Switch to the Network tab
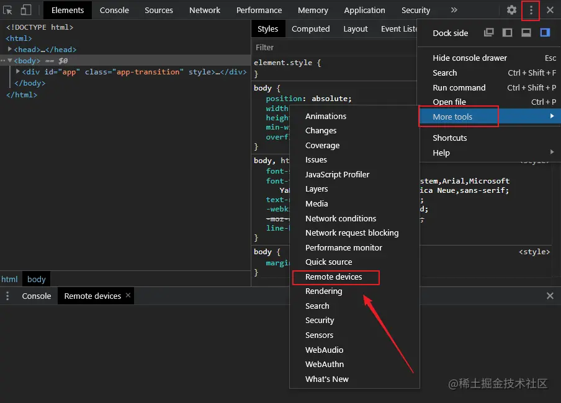 click(x=205, y=10)
